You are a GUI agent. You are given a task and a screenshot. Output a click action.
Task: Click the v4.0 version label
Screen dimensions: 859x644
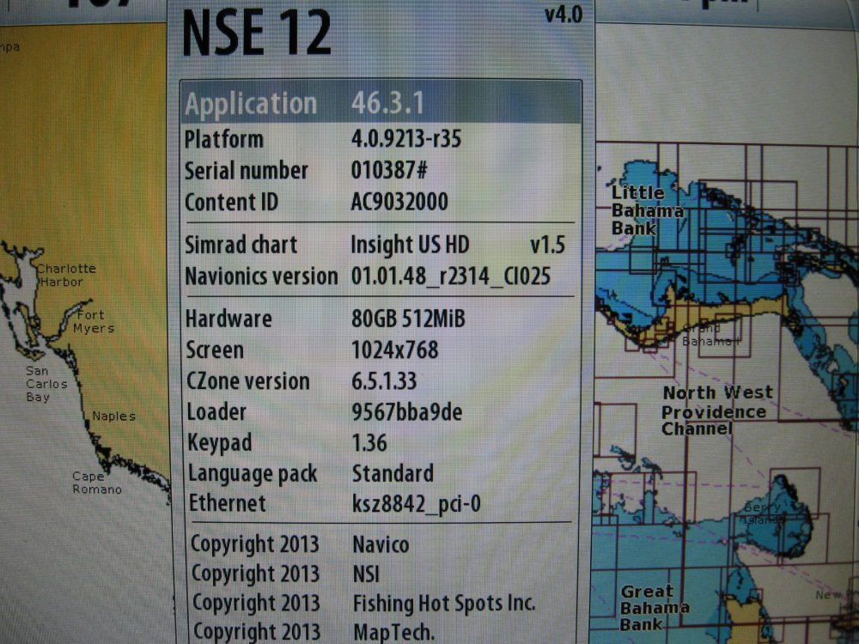[564, 15]
